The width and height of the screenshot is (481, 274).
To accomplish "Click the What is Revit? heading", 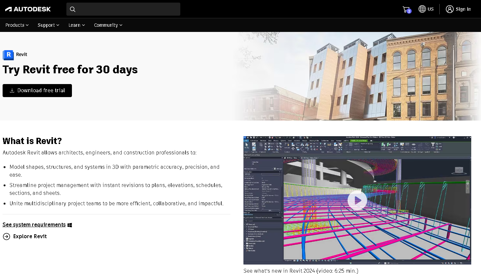I will click(32, 141).
